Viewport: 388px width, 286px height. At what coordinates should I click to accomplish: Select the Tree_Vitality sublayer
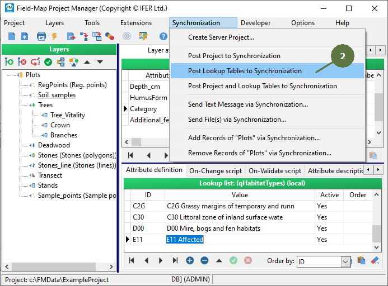tap(68, 115)
